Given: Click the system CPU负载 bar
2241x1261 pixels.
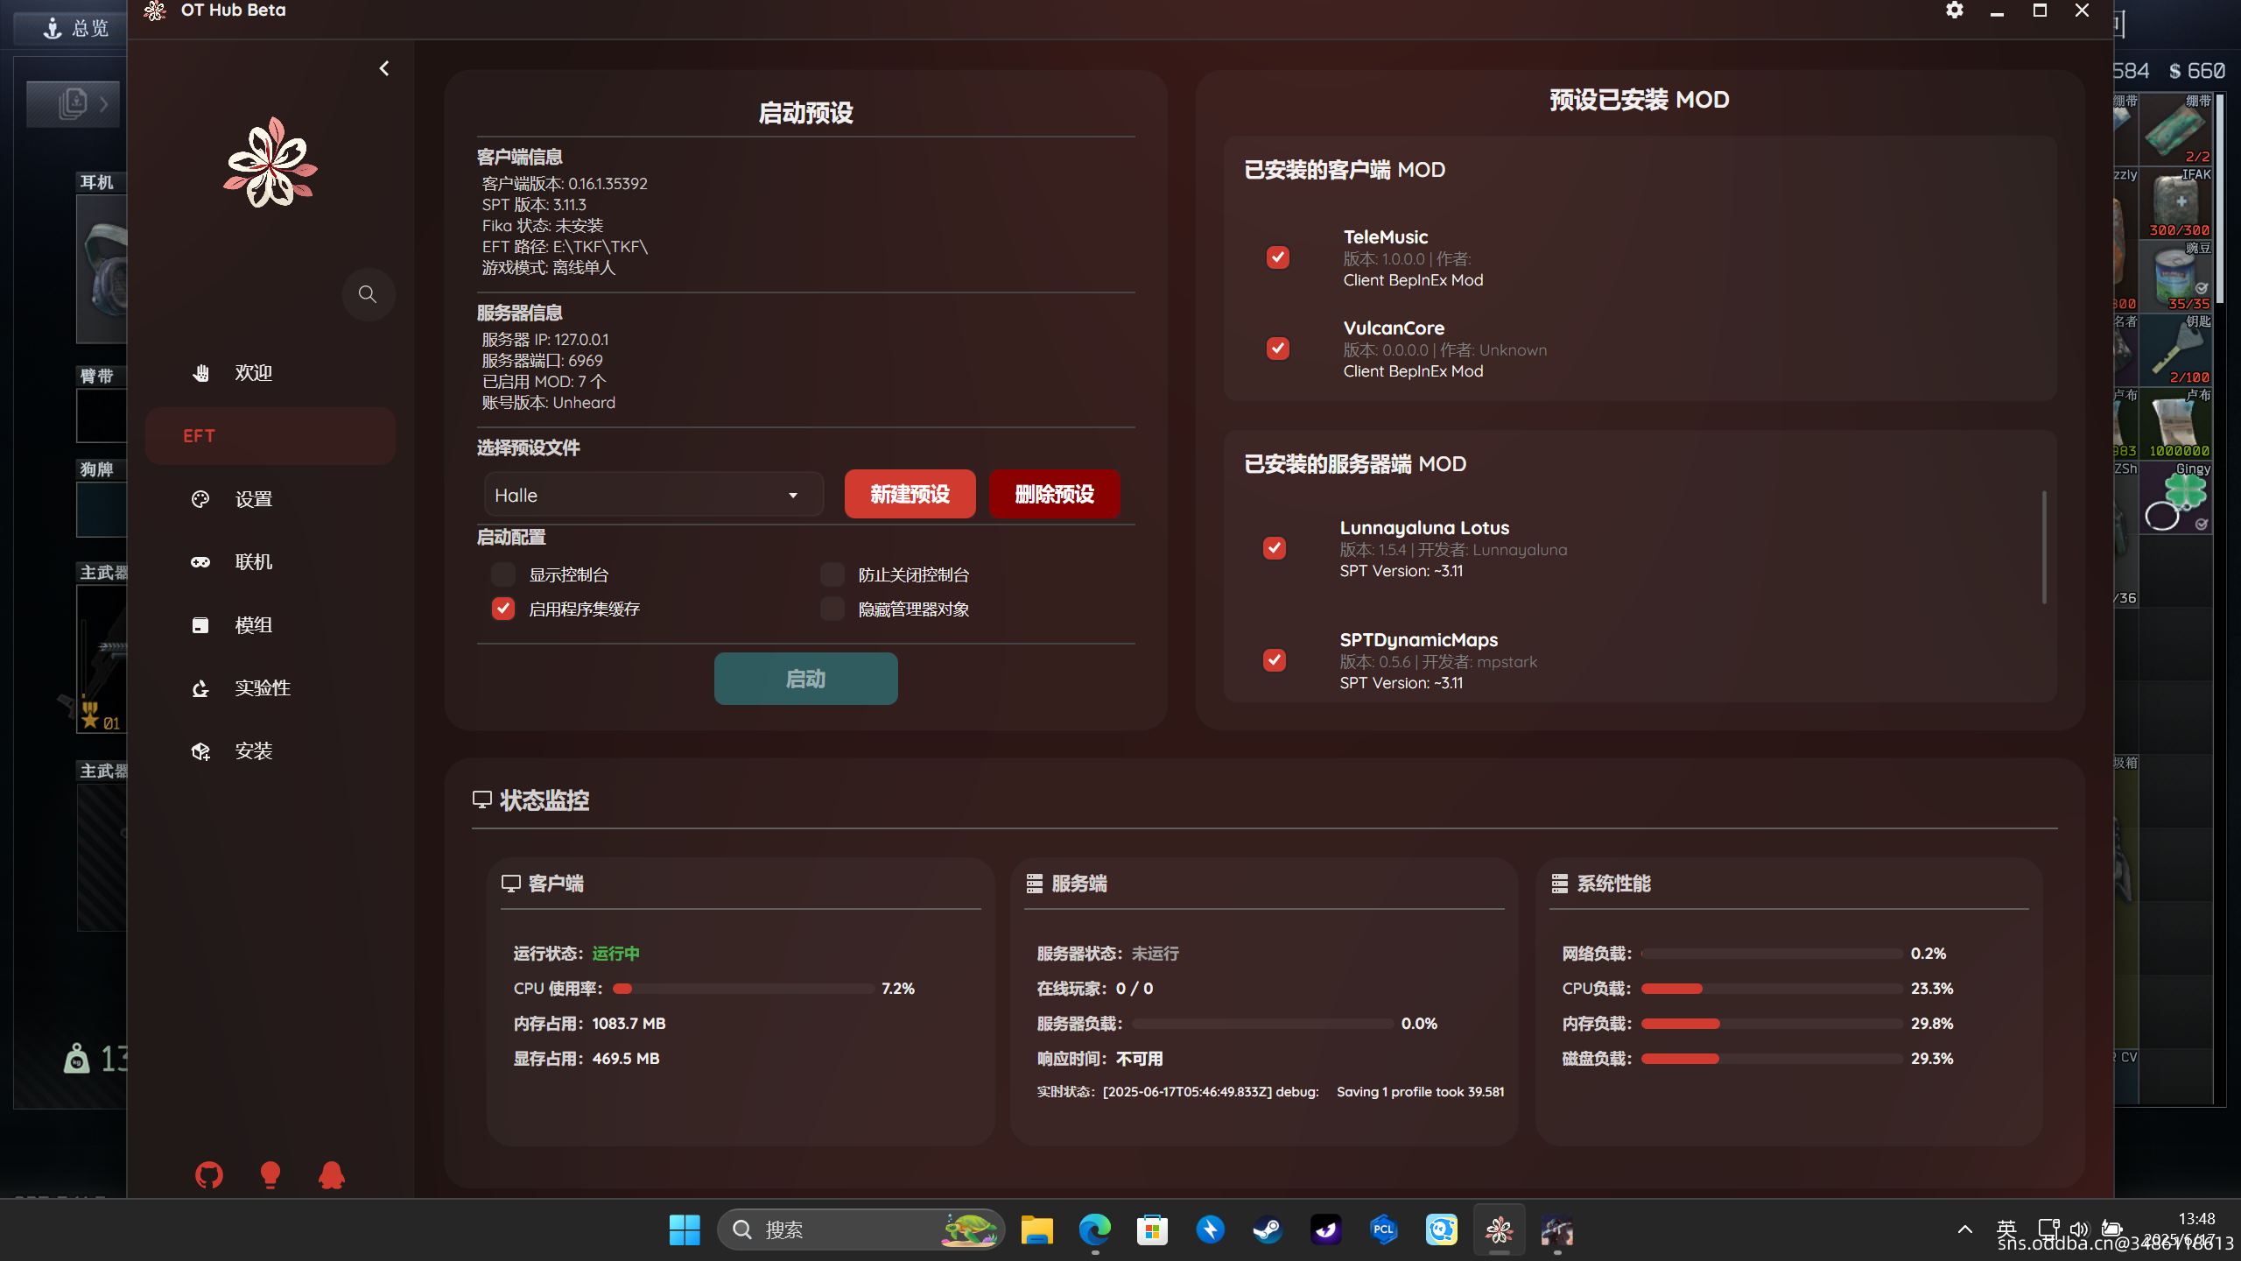Looking at the screenshot, I should (1772, 989).
